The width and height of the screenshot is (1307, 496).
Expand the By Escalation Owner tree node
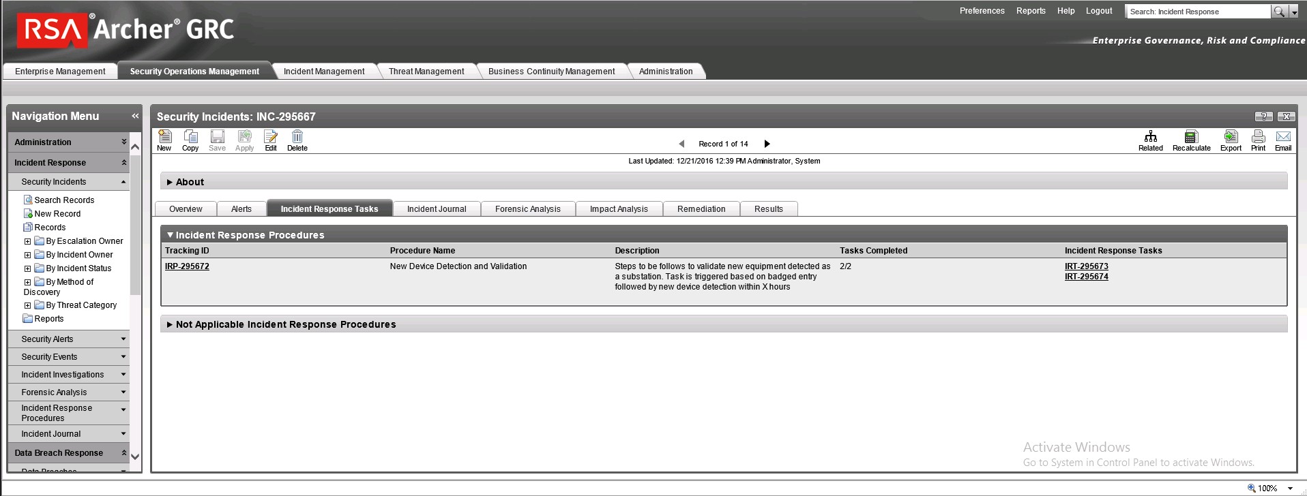(27, 241)
